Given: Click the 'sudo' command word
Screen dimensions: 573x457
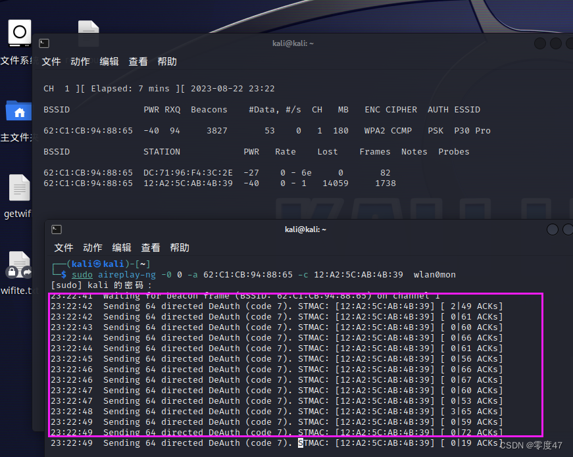Looking at the screenshot, I should 82,275.
